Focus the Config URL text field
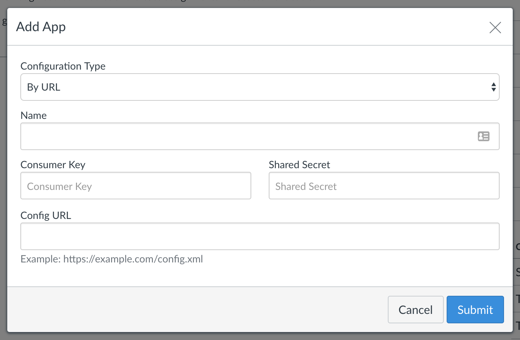520x340 pixels. (260, 236)
